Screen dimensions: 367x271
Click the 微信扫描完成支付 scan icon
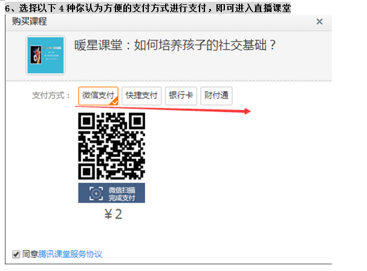coord(96,193)
